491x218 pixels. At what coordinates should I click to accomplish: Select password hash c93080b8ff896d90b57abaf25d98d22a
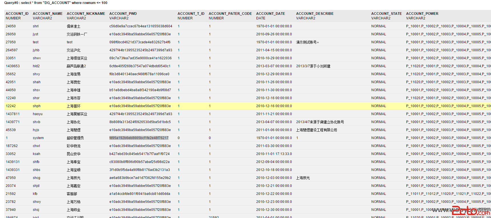click(139, 162)
